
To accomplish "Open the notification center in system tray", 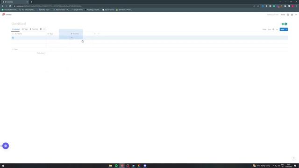I will 295,166.
